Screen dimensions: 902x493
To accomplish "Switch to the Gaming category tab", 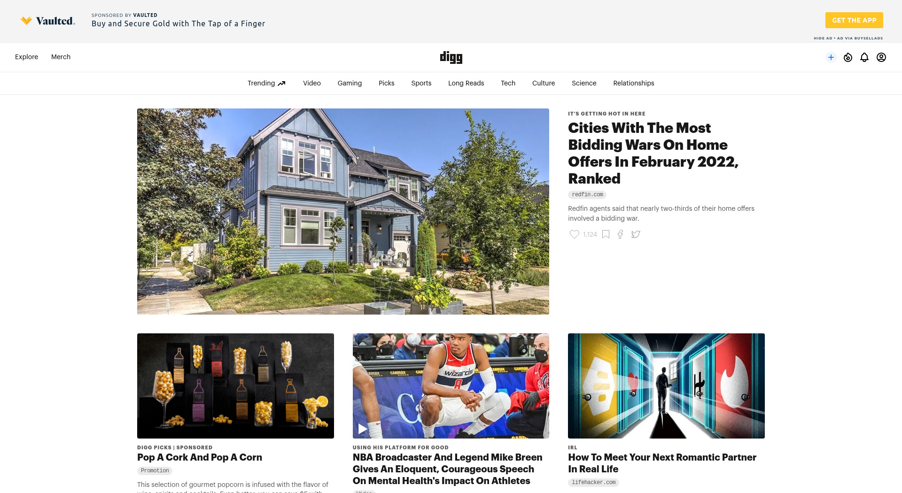I will [350, 83].
